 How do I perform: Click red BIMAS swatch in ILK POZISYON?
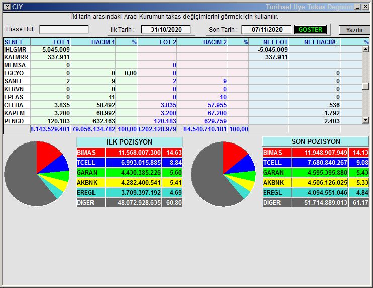[90, 153]
